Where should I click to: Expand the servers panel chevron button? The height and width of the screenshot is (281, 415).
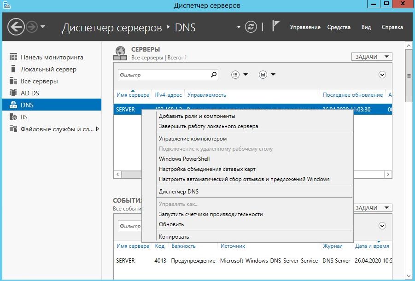[382, 75]
